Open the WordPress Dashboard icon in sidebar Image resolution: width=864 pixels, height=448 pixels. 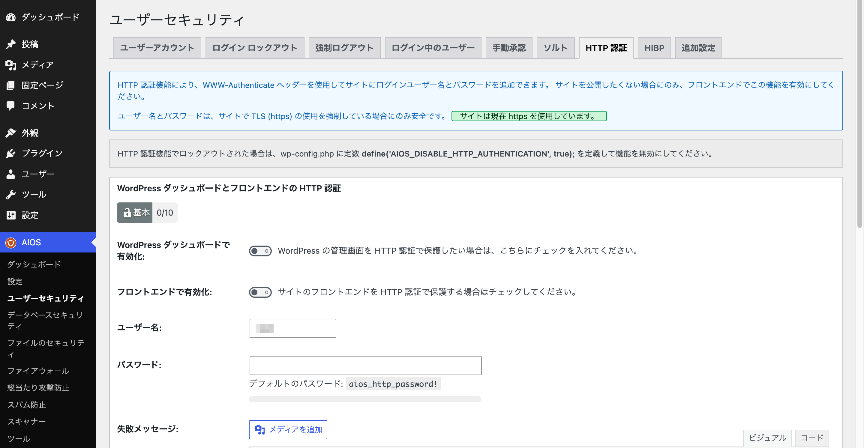point(11,17)
